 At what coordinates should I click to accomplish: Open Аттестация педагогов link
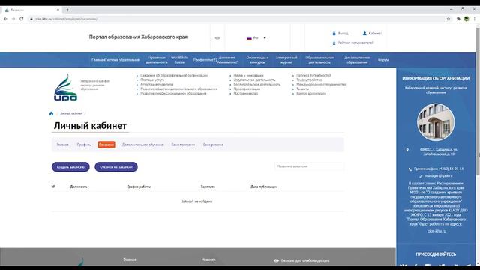click(157, 84)
